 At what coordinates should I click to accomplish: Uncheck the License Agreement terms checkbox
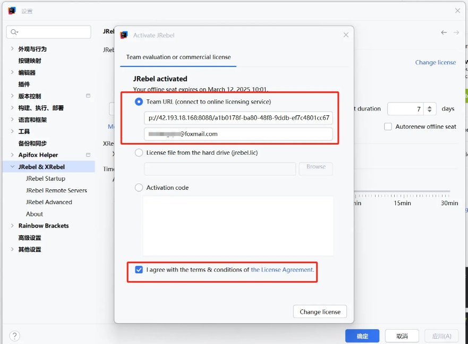pos(139,270)
